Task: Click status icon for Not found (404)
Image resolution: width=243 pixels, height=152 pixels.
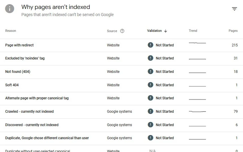Action: (x=150, y=72)
